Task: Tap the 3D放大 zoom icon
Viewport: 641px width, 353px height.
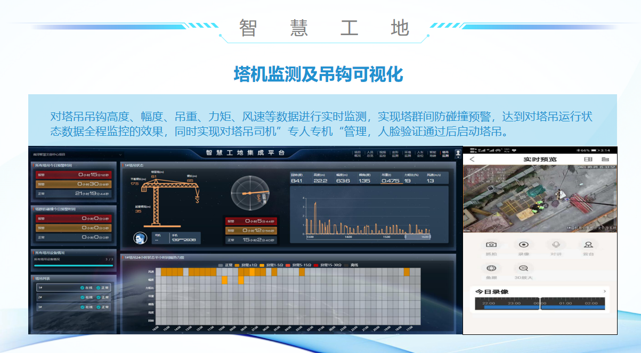Action: click(x=524, y=268)
